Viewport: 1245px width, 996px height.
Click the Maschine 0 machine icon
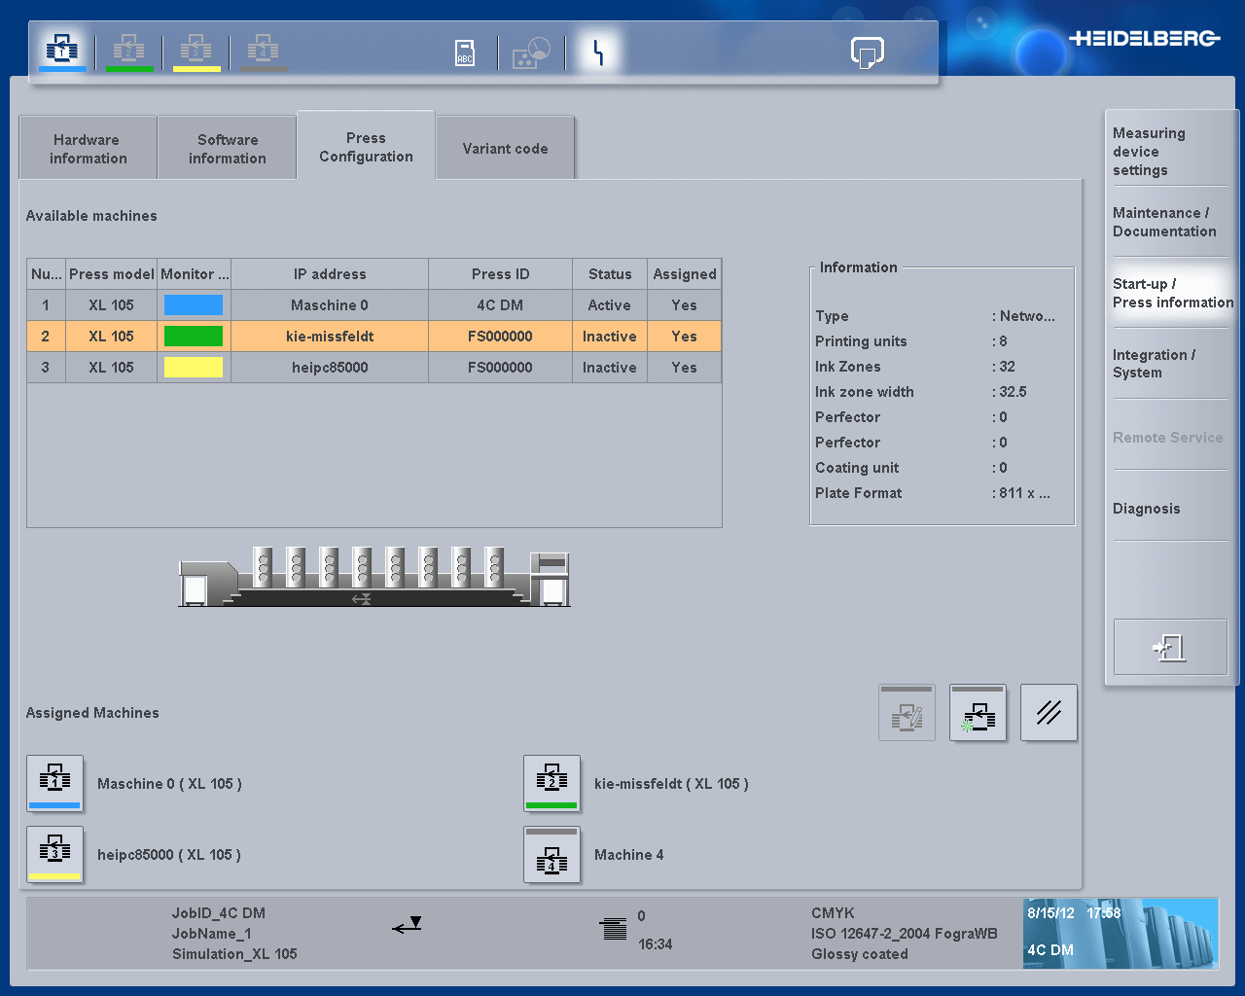pos(54,784)
